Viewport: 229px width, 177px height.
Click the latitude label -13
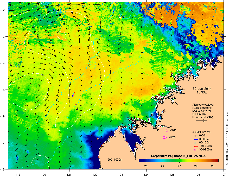pos(3,36)
